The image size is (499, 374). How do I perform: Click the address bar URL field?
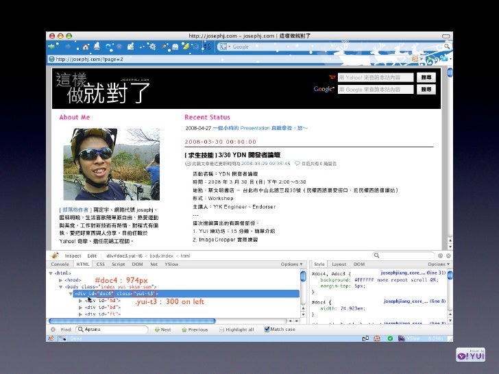[229, 59]
